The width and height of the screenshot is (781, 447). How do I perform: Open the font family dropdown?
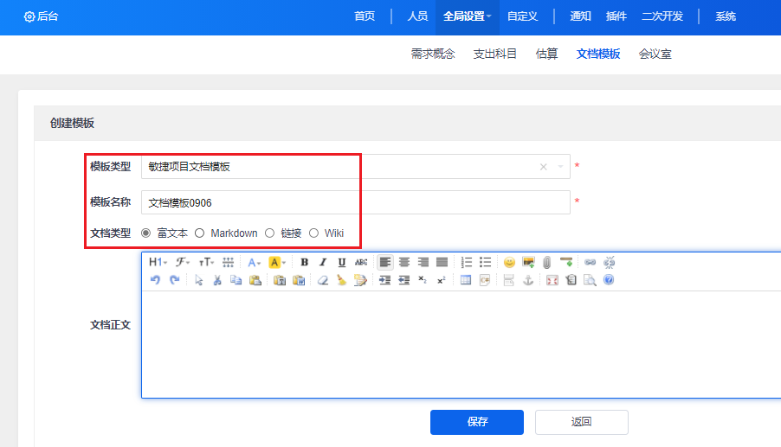coord(183,262)
